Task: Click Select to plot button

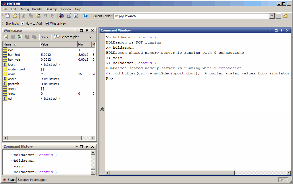Action: 66,37
